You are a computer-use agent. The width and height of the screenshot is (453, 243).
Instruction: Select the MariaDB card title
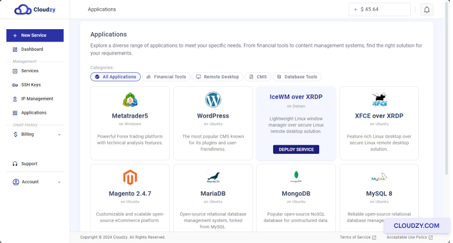pyautogui.click(x=213, y=194)
